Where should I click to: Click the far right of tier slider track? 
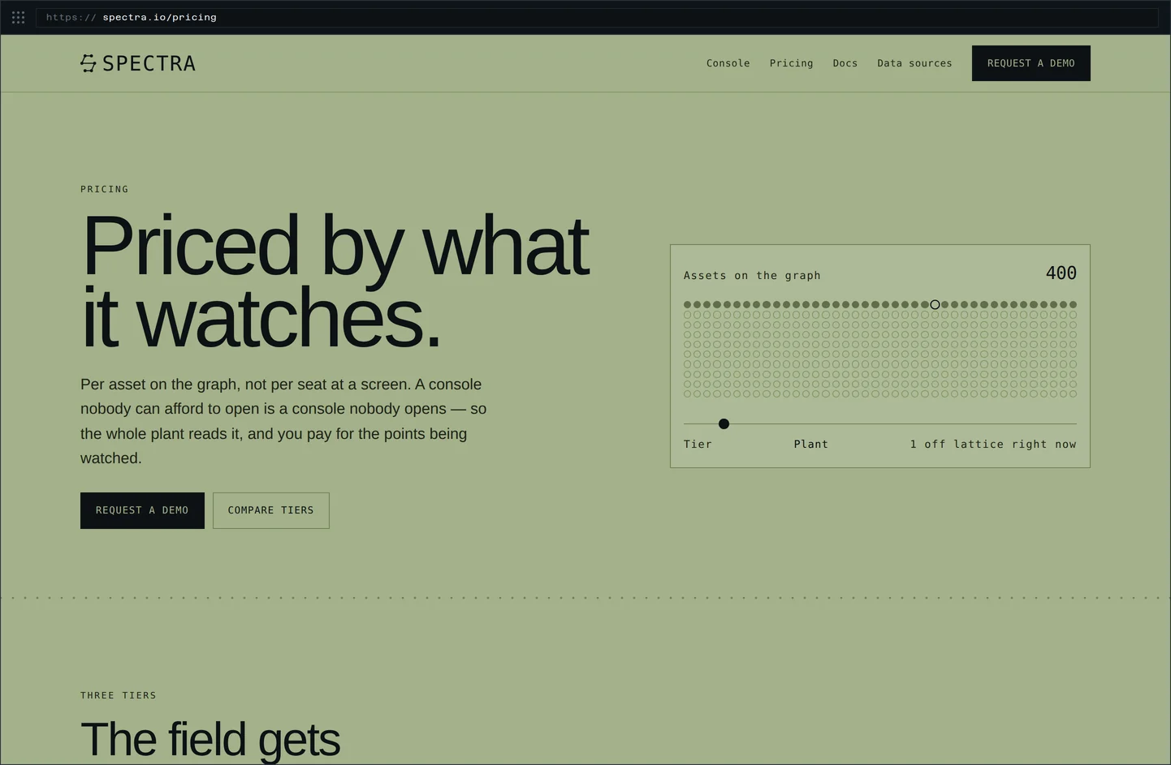pos(1074,423)
